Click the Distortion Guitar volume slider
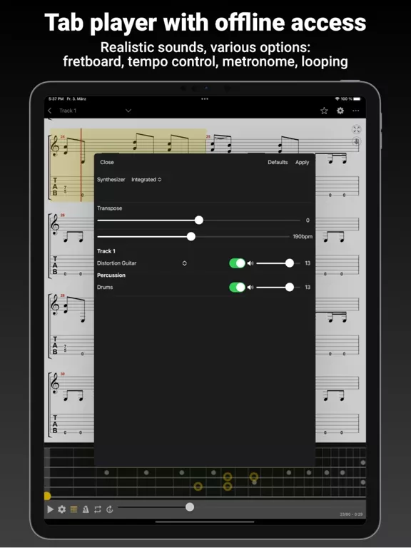411x548 pixels. coord(278,263)
